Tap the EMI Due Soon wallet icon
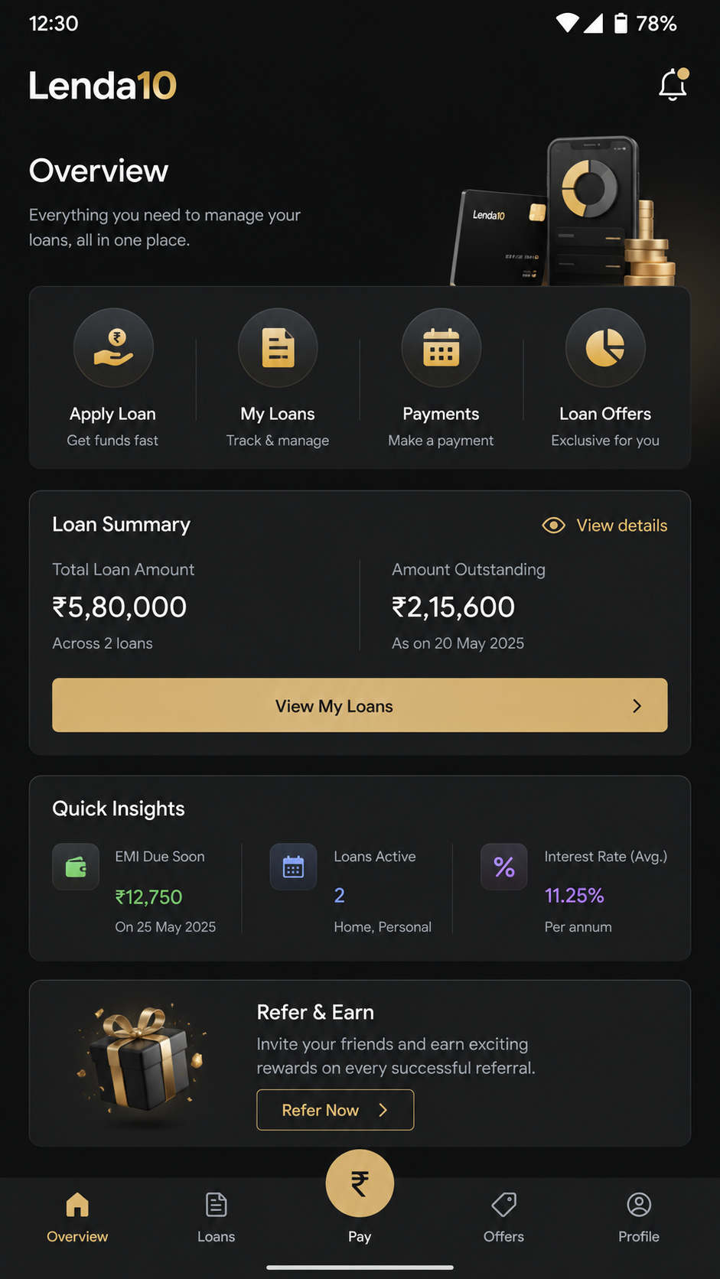This screenshot has height=1279, width=720. (76, 867)
